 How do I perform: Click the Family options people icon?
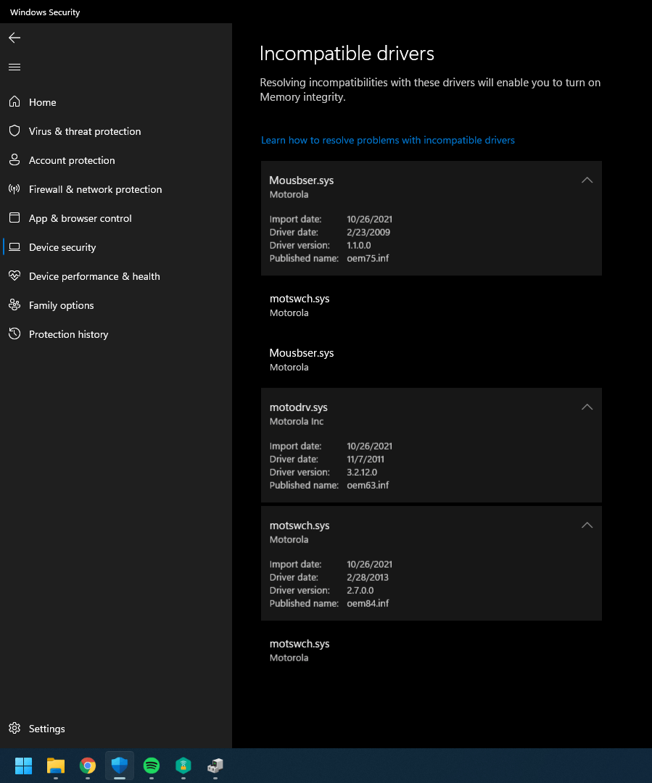[x=15, y=304]
